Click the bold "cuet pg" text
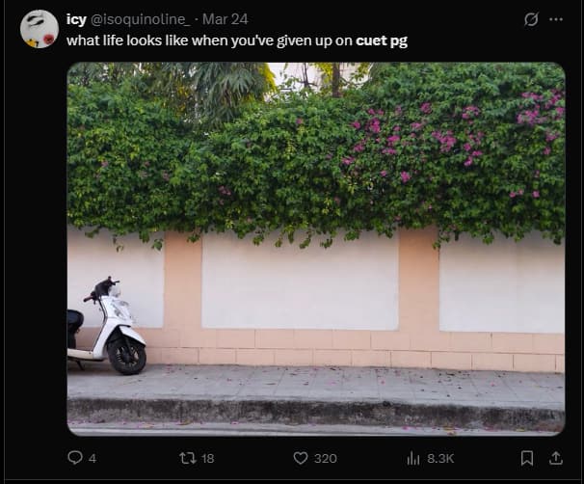The image size is (584, 484). tap(382, 40)
